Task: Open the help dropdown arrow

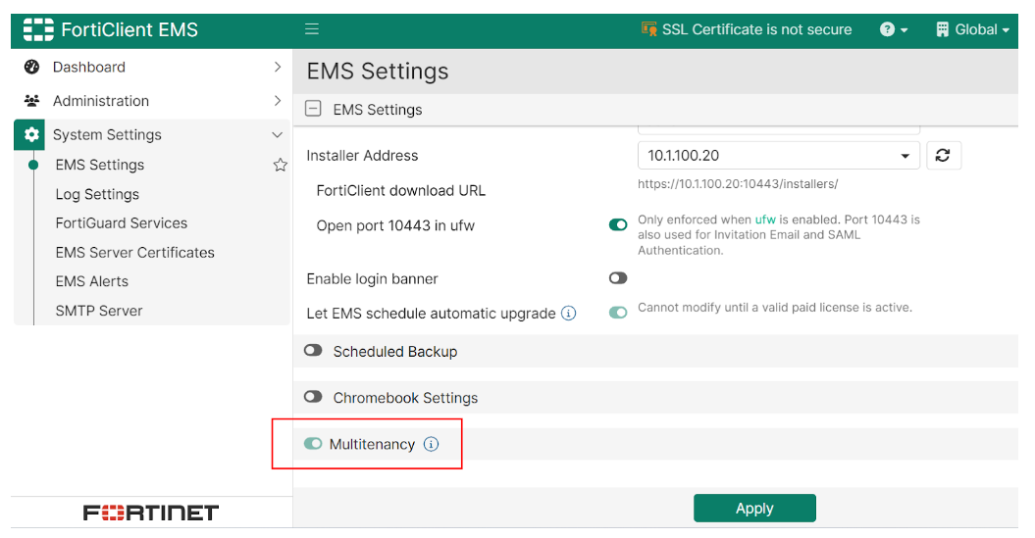Action: (x=904, y=30)
